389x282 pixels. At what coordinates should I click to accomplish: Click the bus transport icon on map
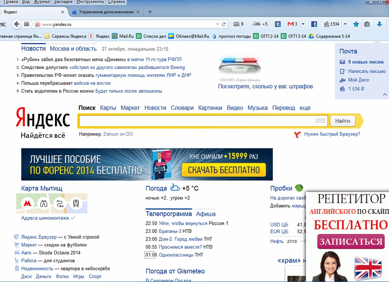coord(76,204)
